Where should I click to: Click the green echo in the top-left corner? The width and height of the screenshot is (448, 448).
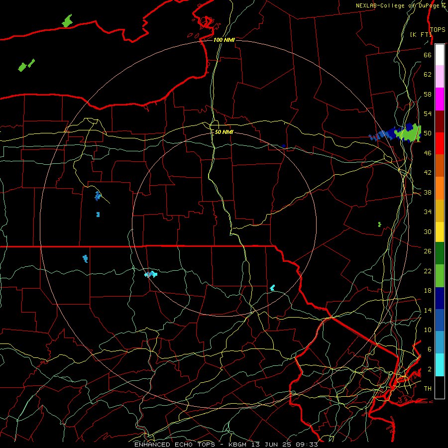pyautogui.click(x=67, y=21)
